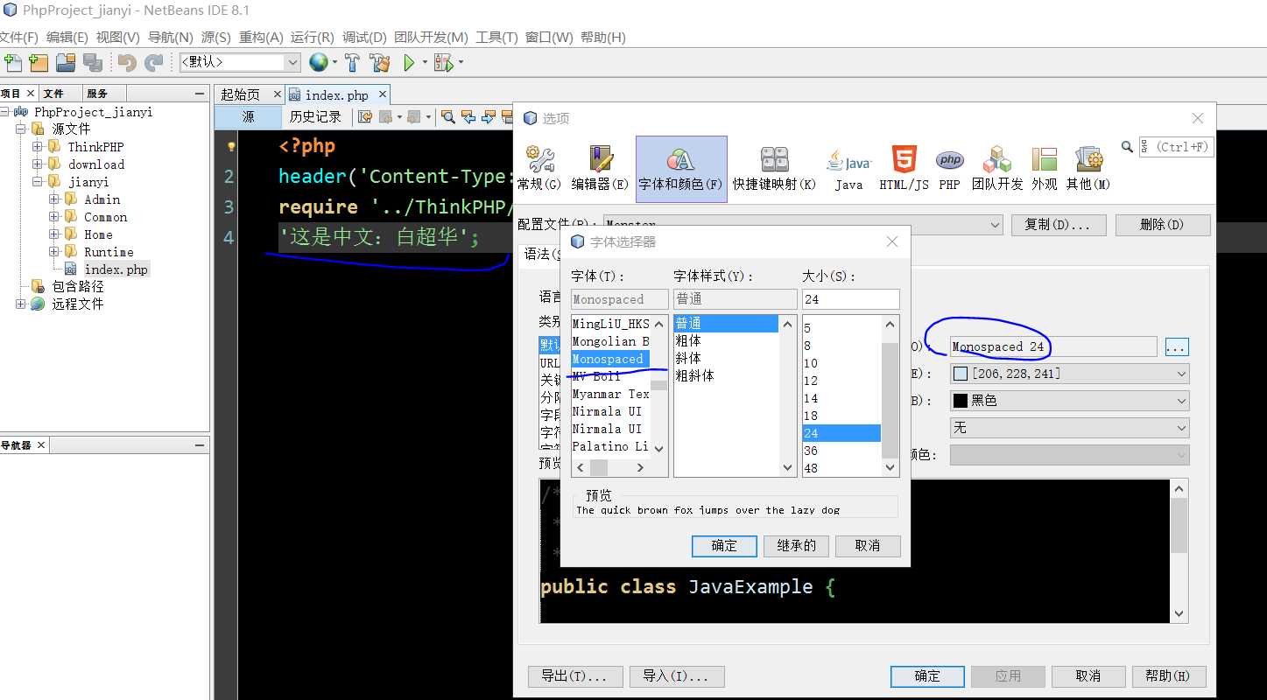This screenshot has height=700, width=1267.
Task: Open the dropdown arrow beside the Run icon
Action: pyautogui.click(x=425, y=62)
